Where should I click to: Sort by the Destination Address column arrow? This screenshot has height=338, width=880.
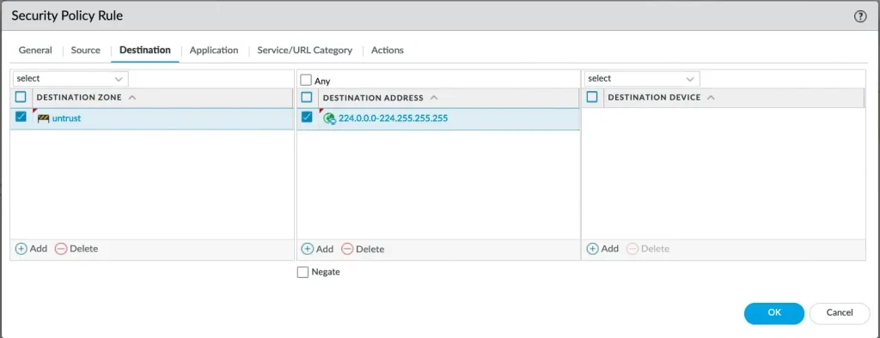(x=434, y=98)
